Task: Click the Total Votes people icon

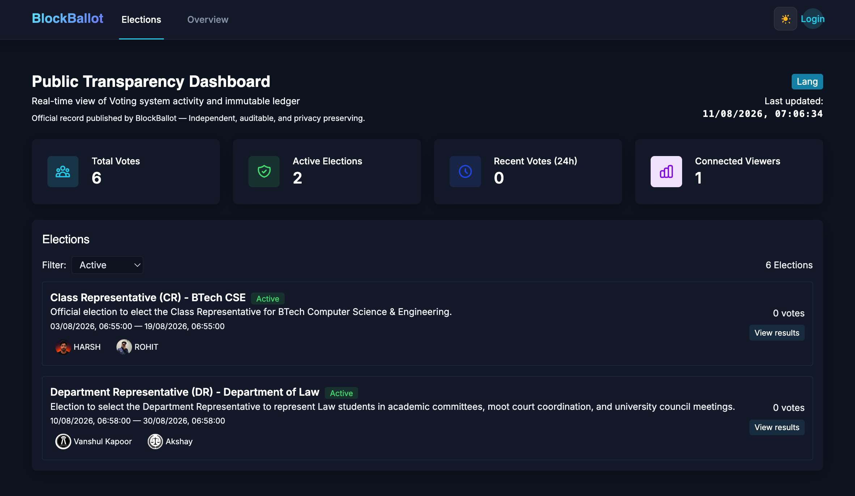Action: click(63, 172)
